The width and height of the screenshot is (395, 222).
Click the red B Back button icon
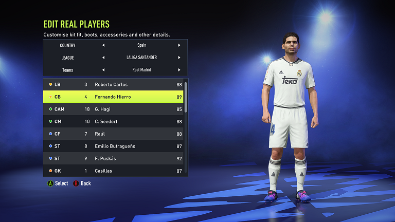pyautogui.click(x=76, y=183)
